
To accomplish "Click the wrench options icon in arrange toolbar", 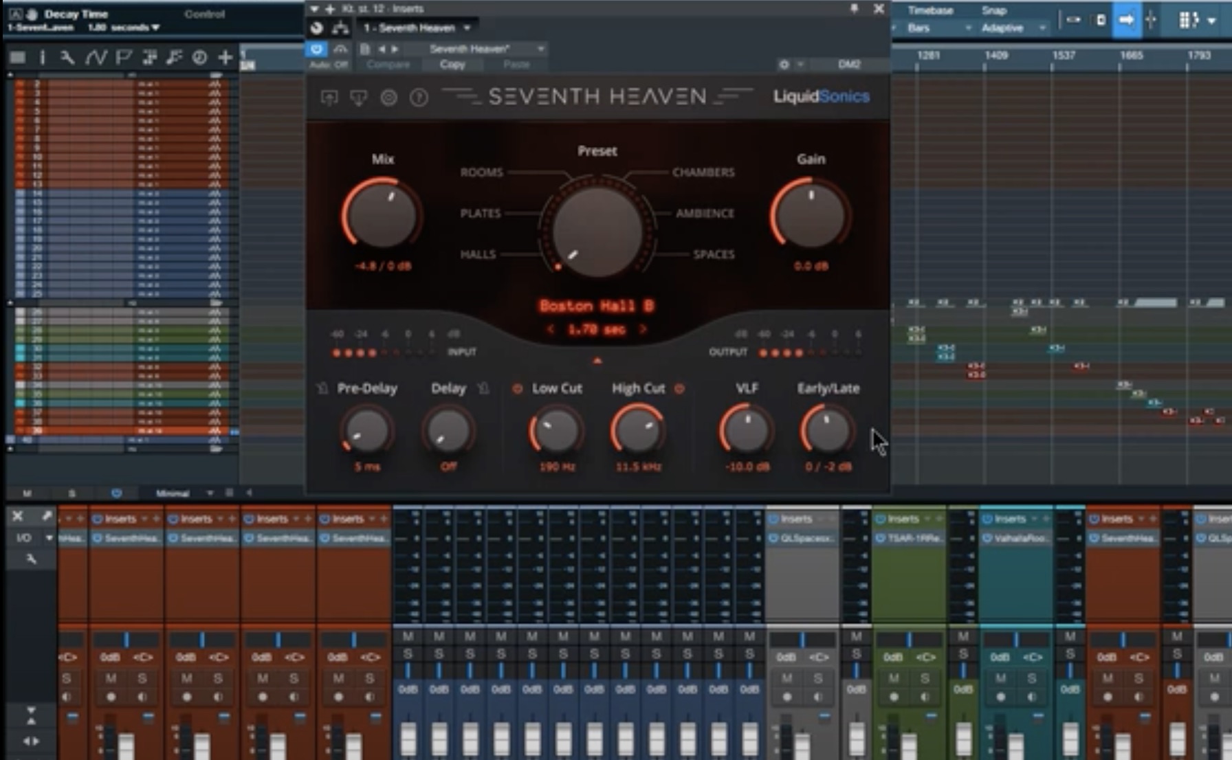I will click(x=67, y=58).
